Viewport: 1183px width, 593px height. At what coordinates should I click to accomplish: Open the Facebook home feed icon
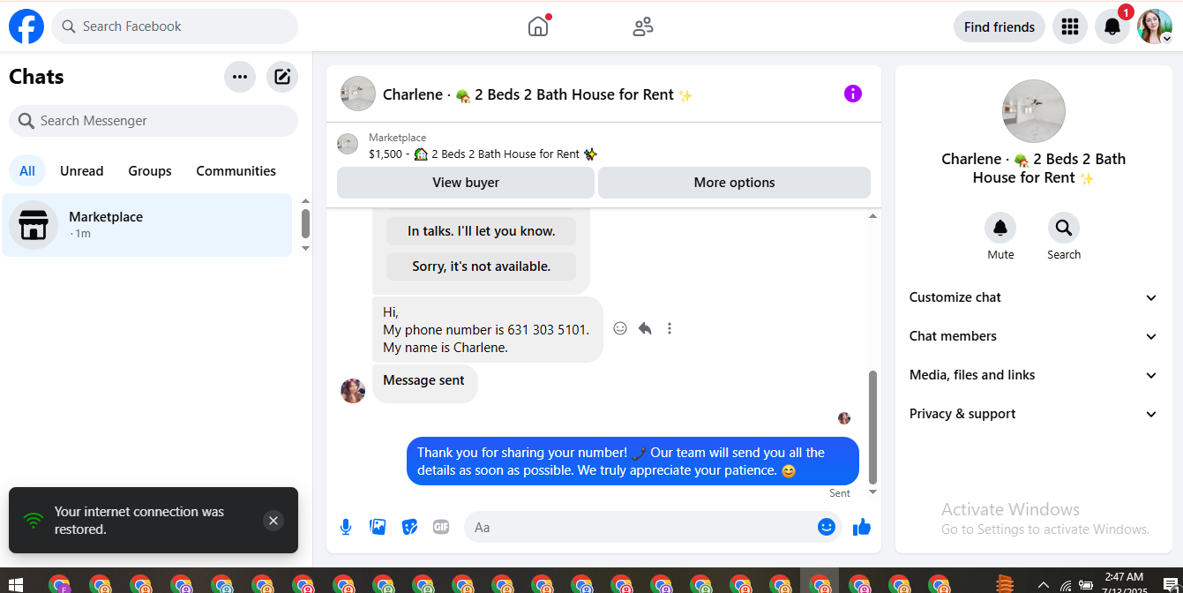(538, 26)
